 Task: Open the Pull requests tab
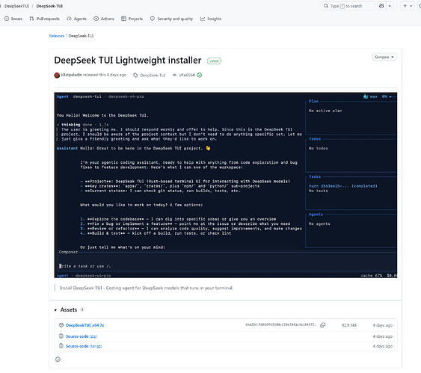tap(44, 19)
